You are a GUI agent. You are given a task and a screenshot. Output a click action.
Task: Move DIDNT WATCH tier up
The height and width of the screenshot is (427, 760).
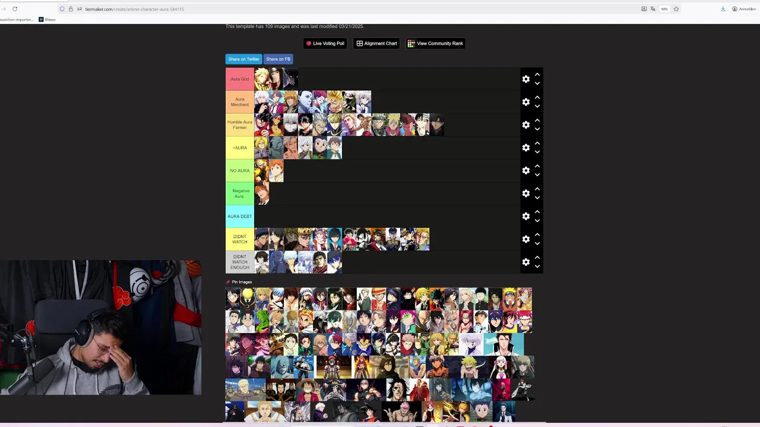[537, 234]
